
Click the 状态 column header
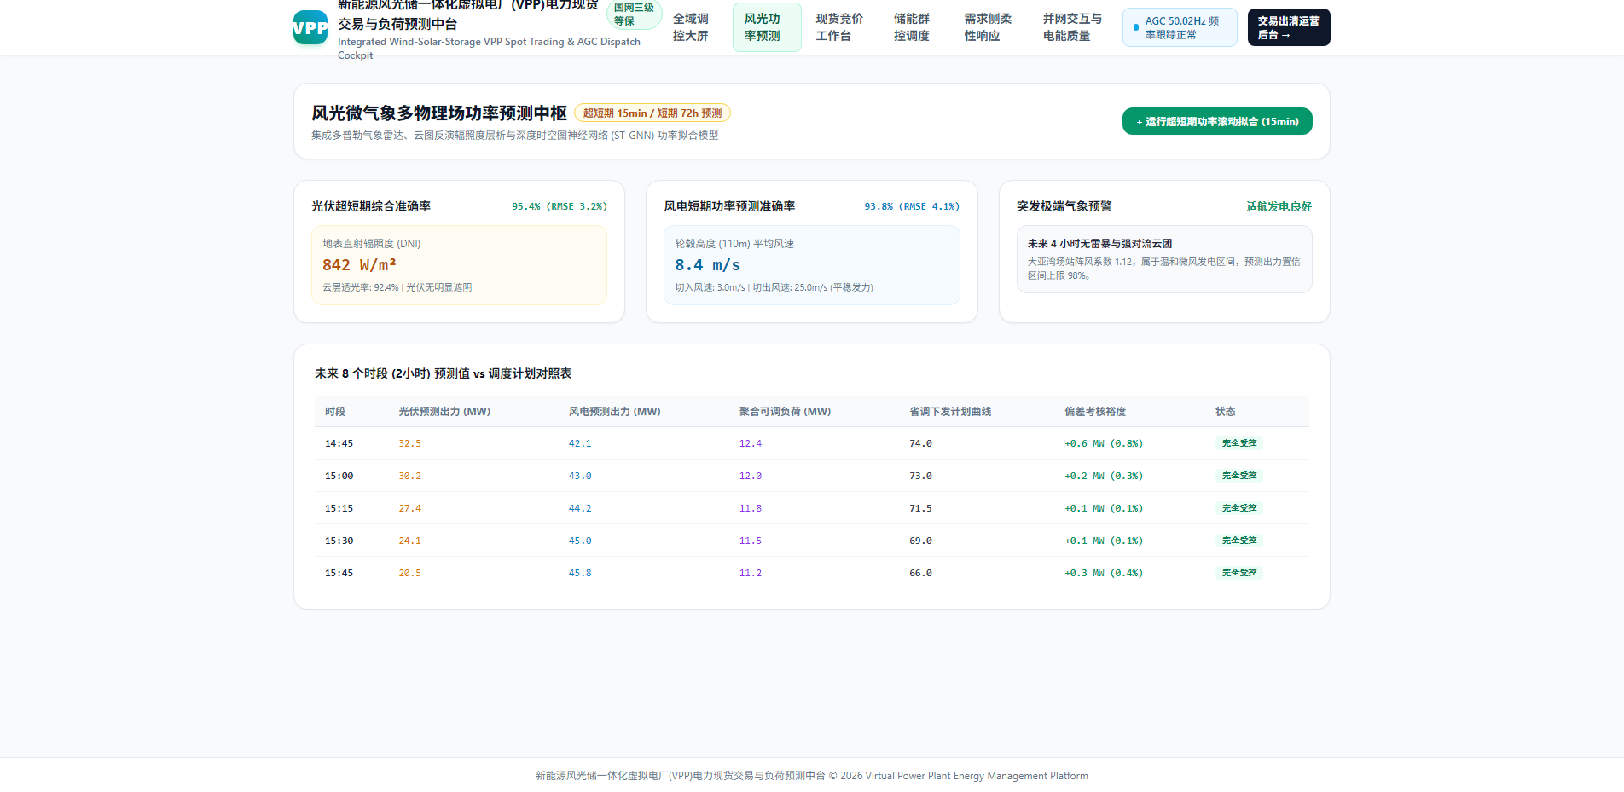1225,411
